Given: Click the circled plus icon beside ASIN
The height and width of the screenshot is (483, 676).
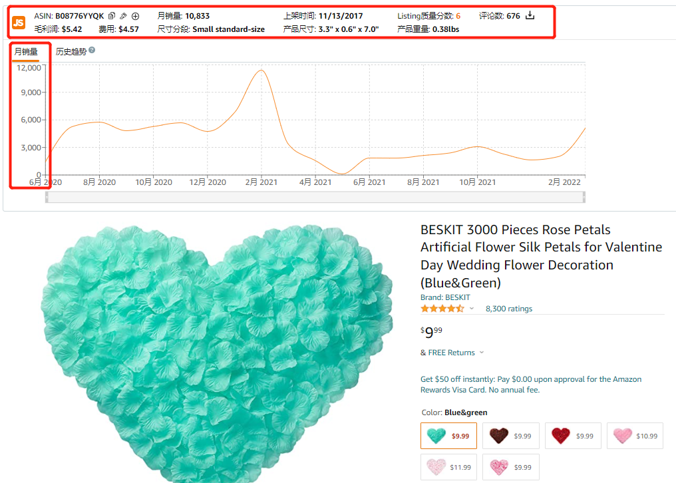Looking at the screenshot, I should point(135,16).
